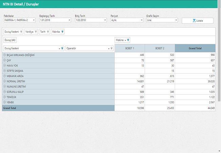Expand the YEMEK row
This screenshot has width=221, height=153.
4,102
